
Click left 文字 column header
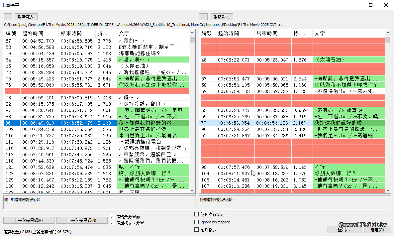(153, 33)
